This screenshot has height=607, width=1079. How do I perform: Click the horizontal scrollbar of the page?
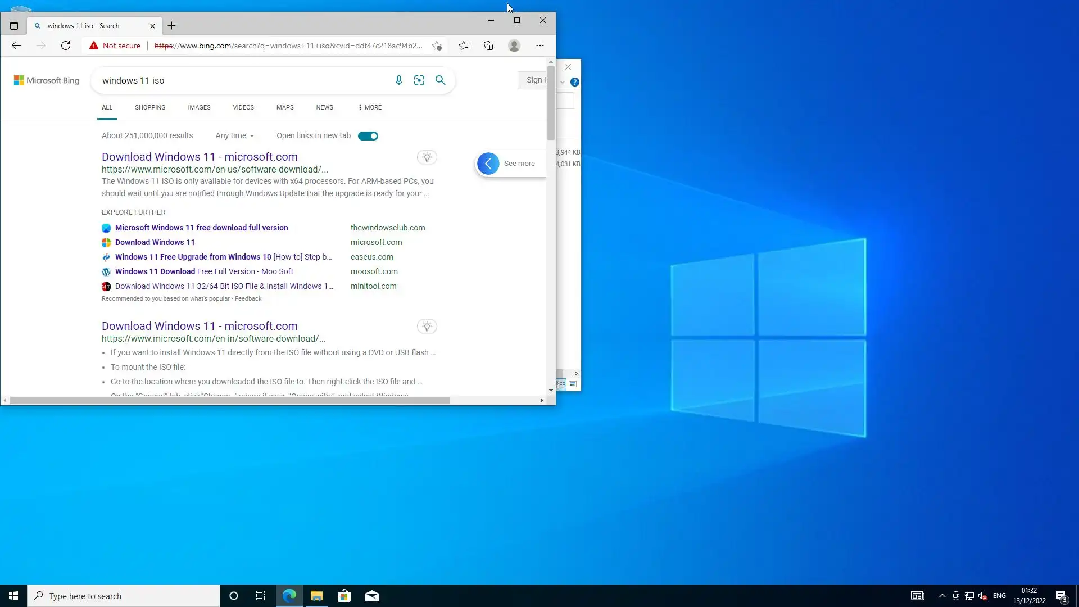pos(229,400)
